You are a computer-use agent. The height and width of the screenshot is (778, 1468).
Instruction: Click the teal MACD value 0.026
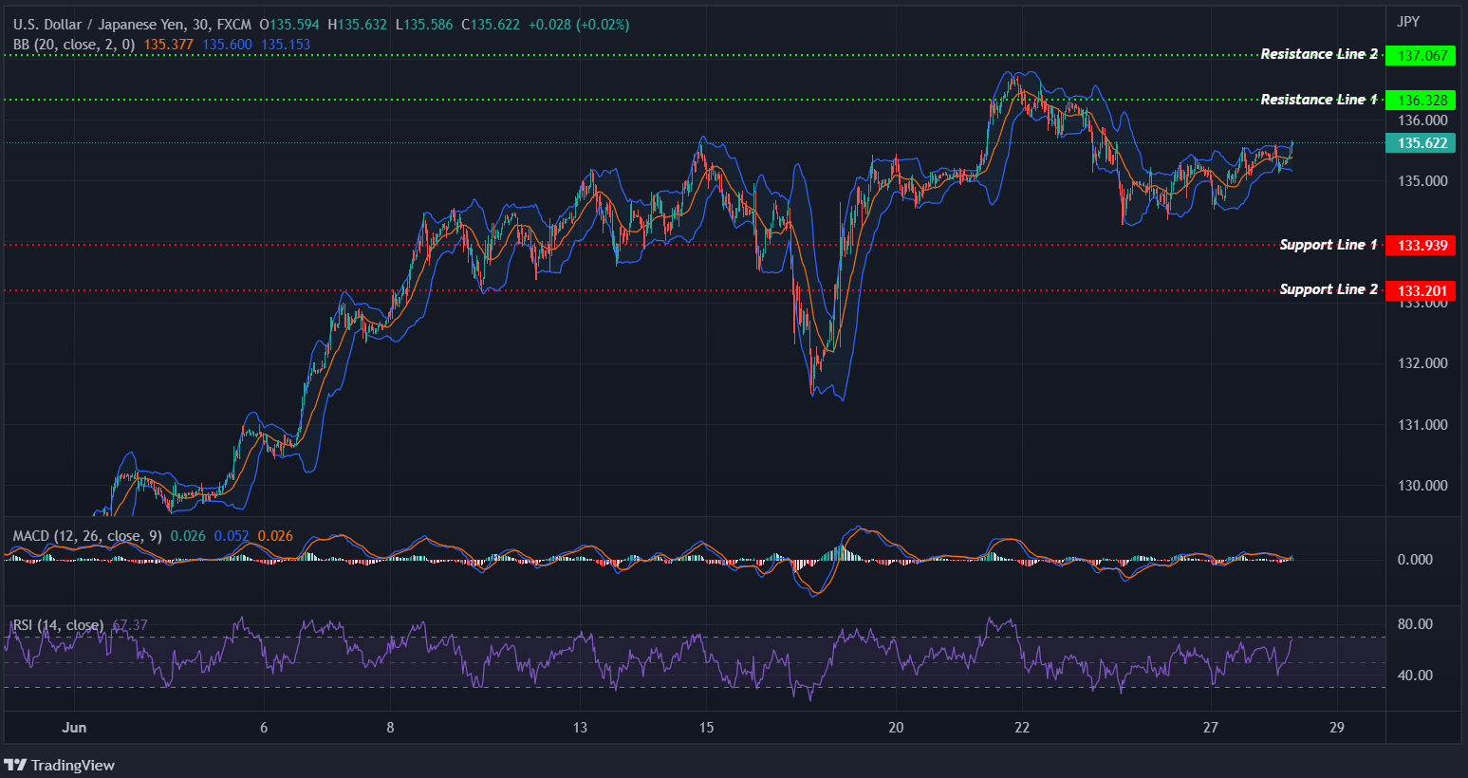coord(186,535)
